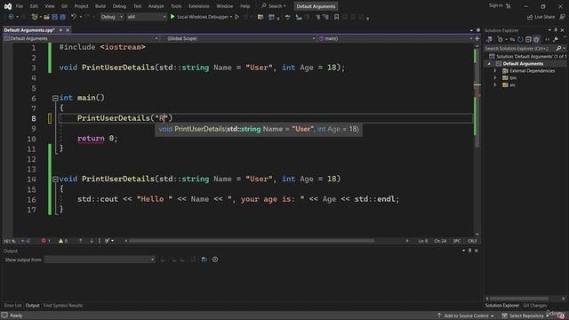Click account icon beside Sign in
Screen dimensions: 569x320
click(509, 6)
